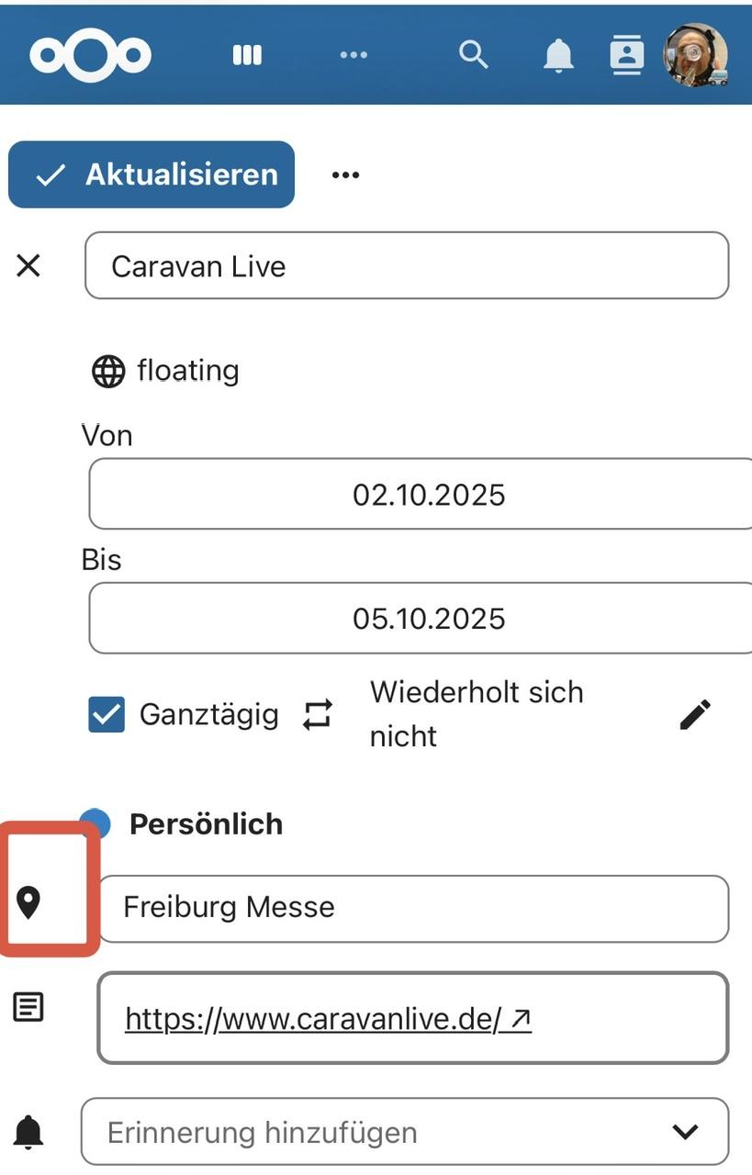Image resolution: width=752 pixels, height=1175 pixels.
Task: Open the caravanlive.de link
Action: (327, 1018)
